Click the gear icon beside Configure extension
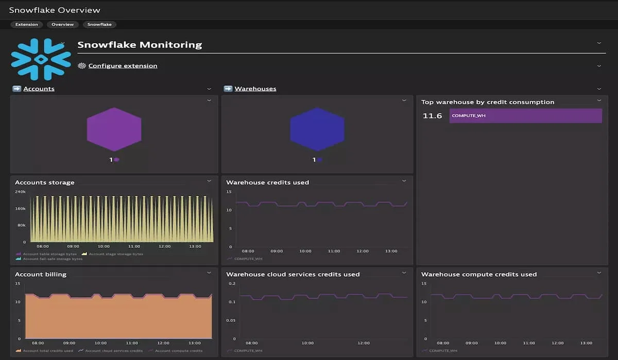The width and height of the screenshot is (618, 360). pyautogui.click(x=81, y=66)
